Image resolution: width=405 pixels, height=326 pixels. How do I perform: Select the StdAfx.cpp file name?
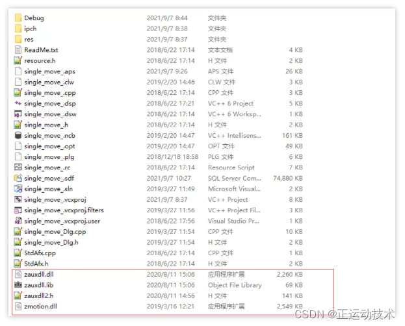click(x=40, y=253)
